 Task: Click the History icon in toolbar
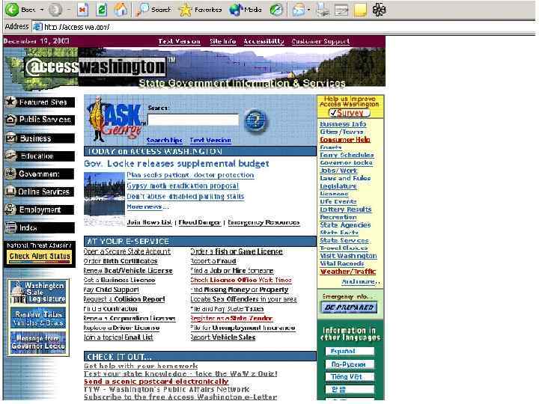click(275, 10)
